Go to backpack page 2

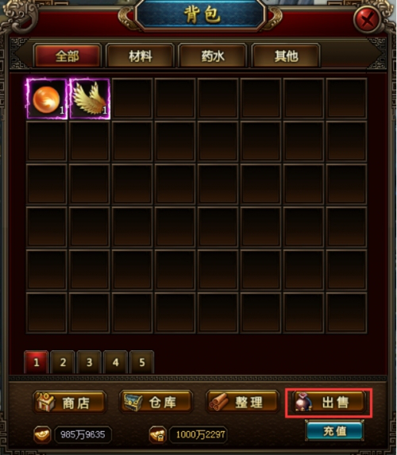coord(63,362)
